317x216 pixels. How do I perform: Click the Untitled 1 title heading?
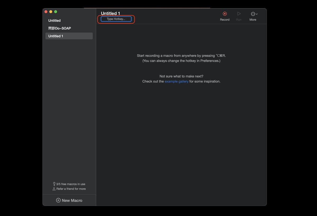tap(110, 13)
